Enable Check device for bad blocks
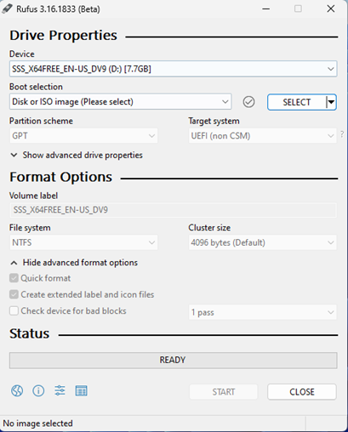The width and height of the screenshot is (348, 432). coord(14,311)
